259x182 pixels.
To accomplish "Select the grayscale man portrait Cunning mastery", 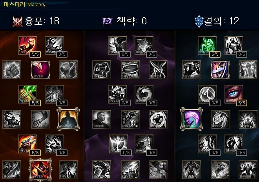I will tap(102, 119).
